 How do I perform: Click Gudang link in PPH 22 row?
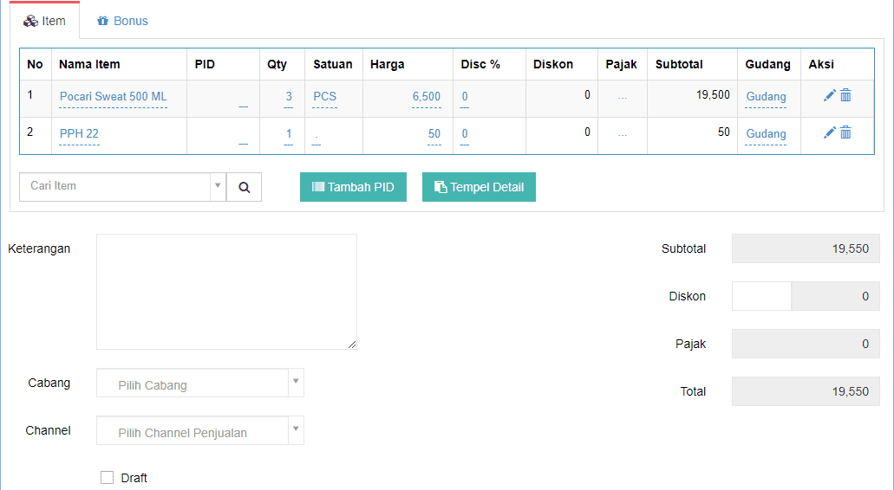click(766, 133)
